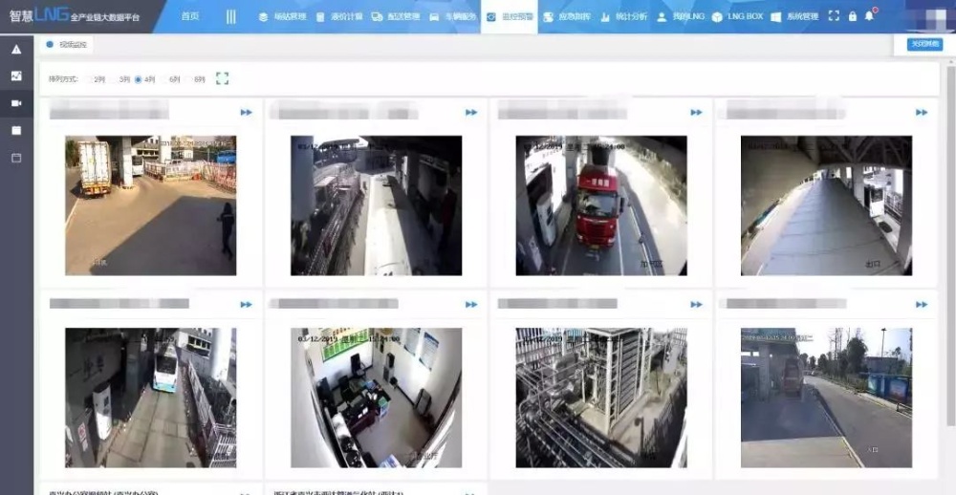956x495 pixels.
Task: Click the blue button at tab bar right
Action: [x=924, y=45]
